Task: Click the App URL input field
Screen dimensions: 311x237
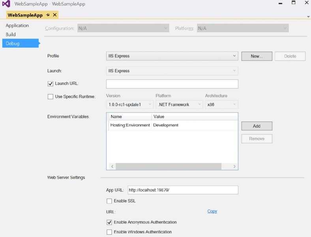Action: 183,190
